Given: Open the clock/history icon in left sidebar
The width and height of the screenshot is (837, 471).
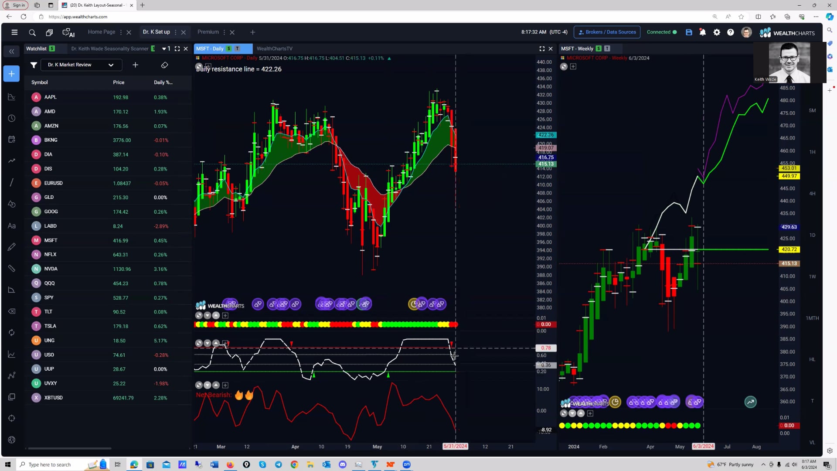Looking at the screenshot, I should 12,118.
